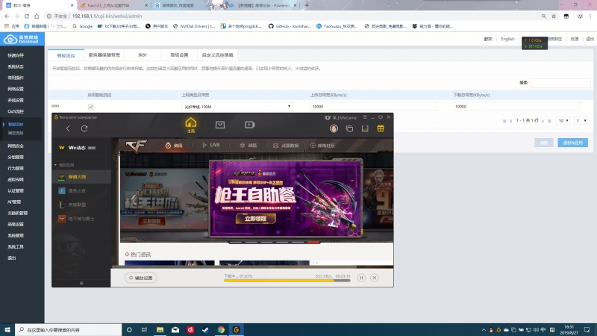Go back in WeGame with the back arrow
This screenshot has height=336, width=597.
click(68, 128)
